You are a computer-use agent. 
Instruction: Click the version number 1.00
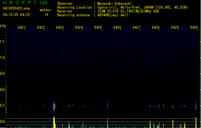[x=43, y=3]
